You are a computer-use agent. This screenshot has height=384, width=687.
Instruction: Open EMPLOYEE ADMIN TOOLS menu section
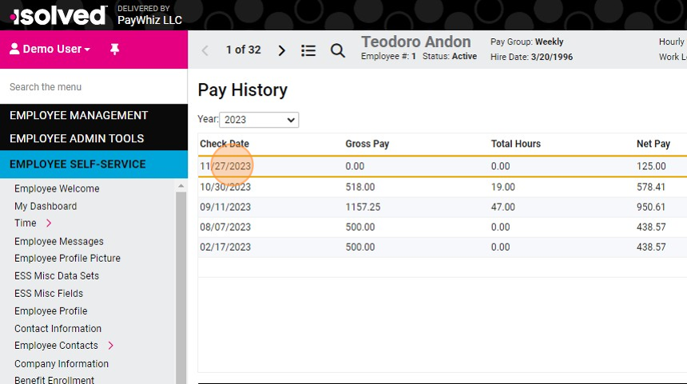[x=77, y=138]
